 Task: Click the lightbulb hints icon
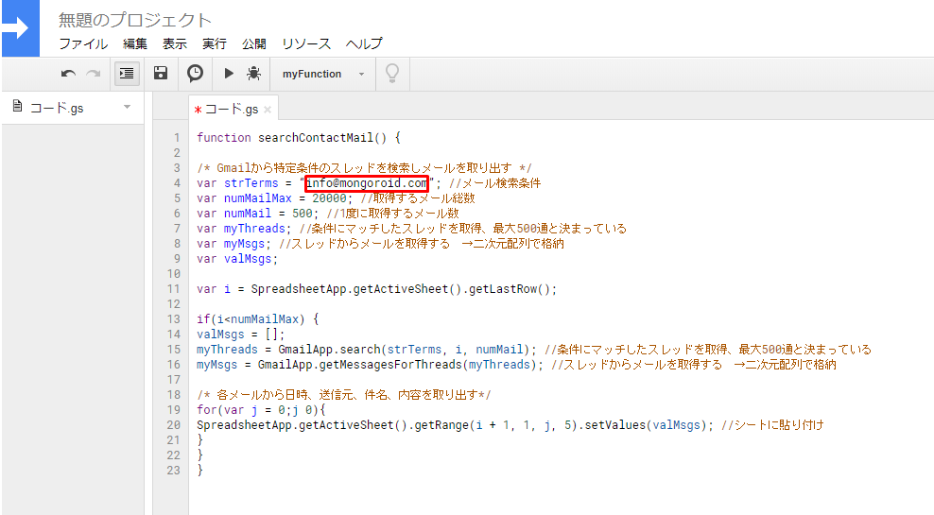coord(392,73)
